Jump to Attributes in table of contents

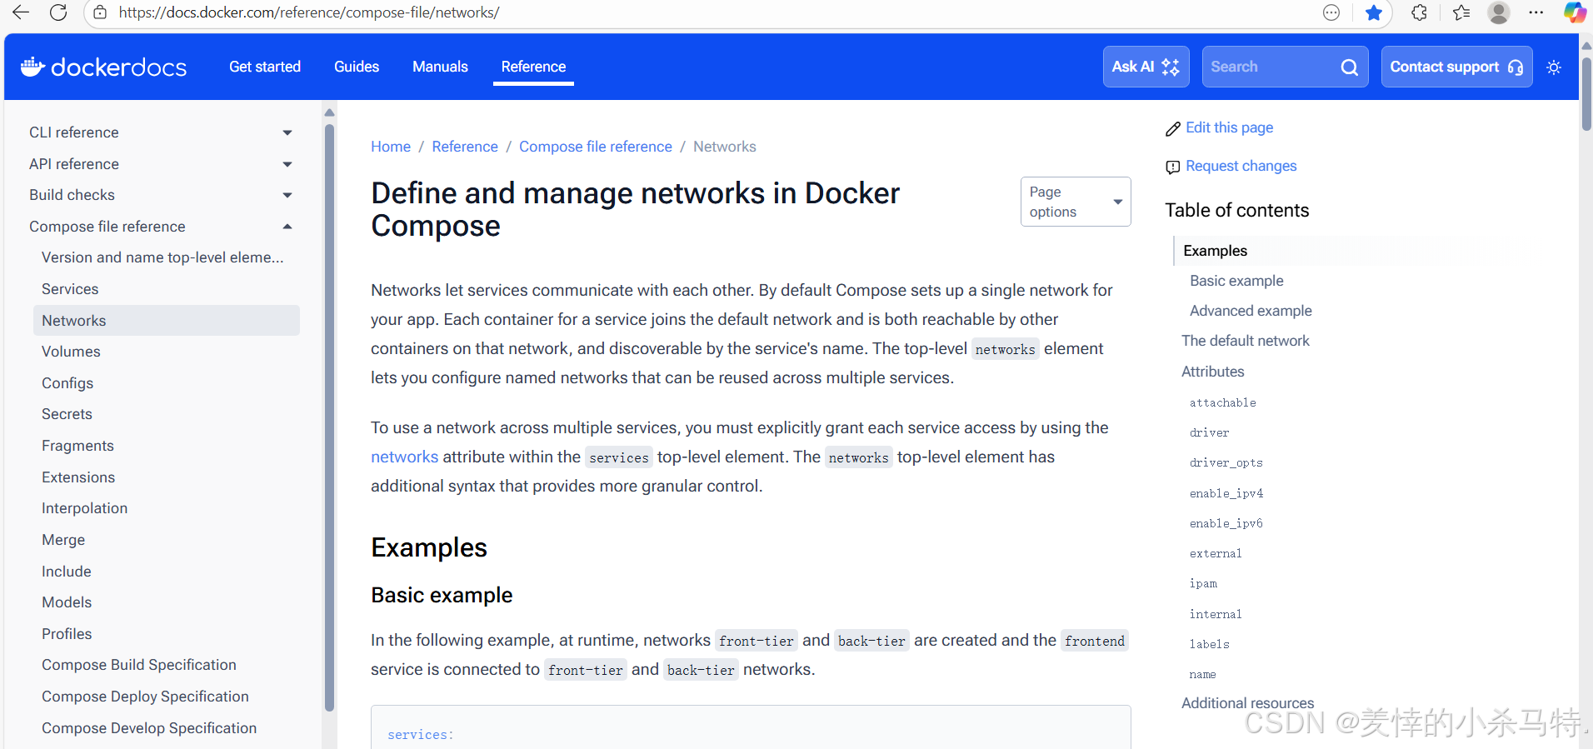[1212, 372]
